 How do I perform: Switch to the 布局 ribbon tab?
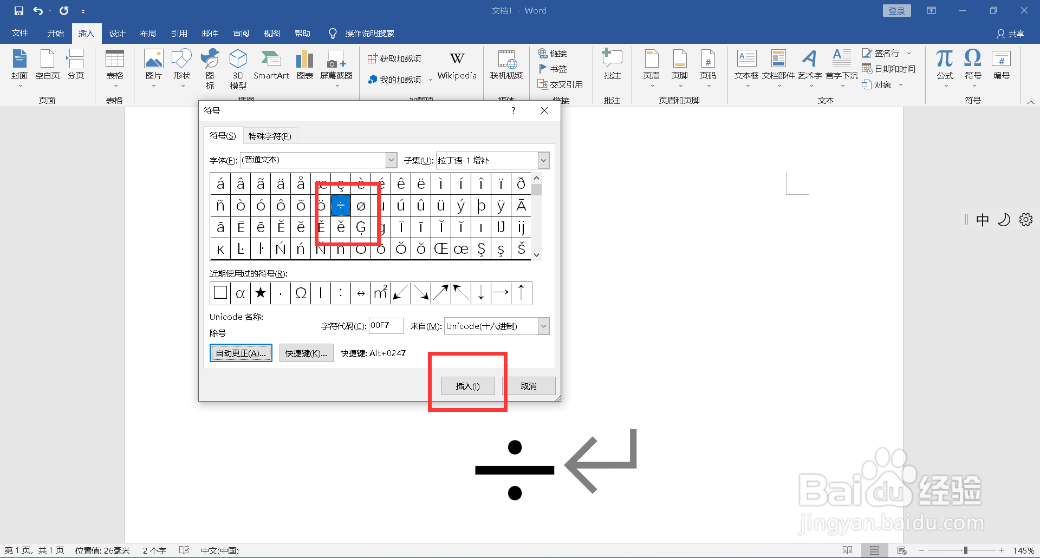point(148,33)
